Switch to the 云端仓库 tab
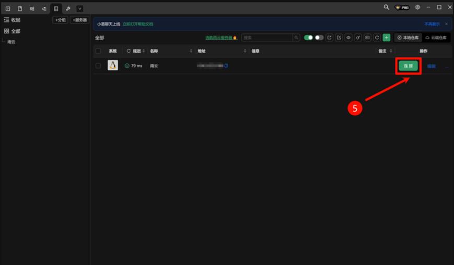The image size is (454, 265). (436, 38)
